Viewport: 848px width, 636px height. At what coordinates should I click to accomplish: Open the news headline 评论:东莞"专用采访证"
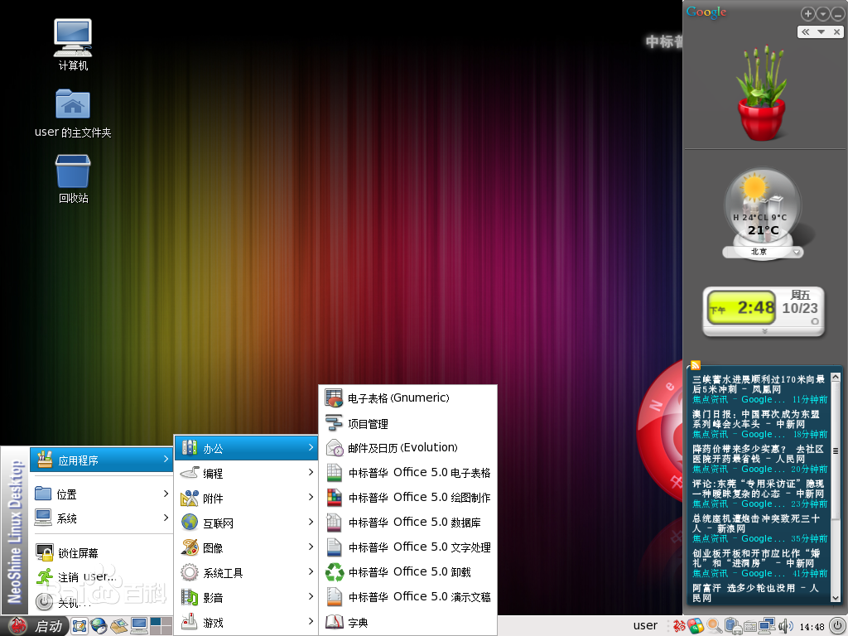point(759,489)
